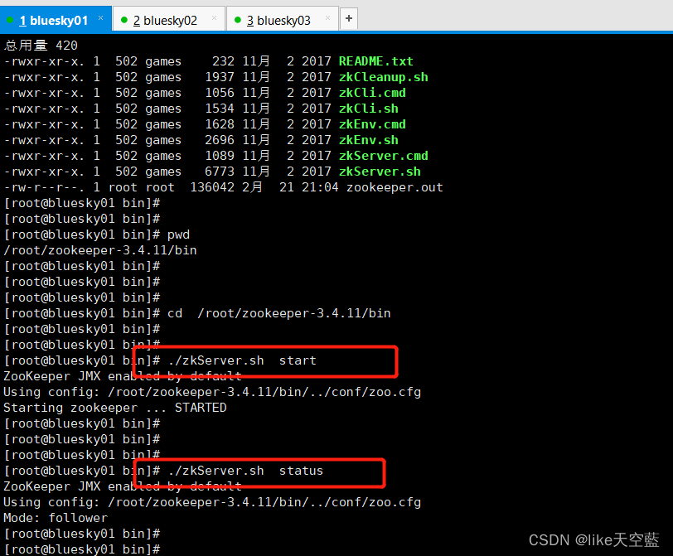Close the bluesky02 tab
This screenshot has height=556, width=673.
point(214,18)
